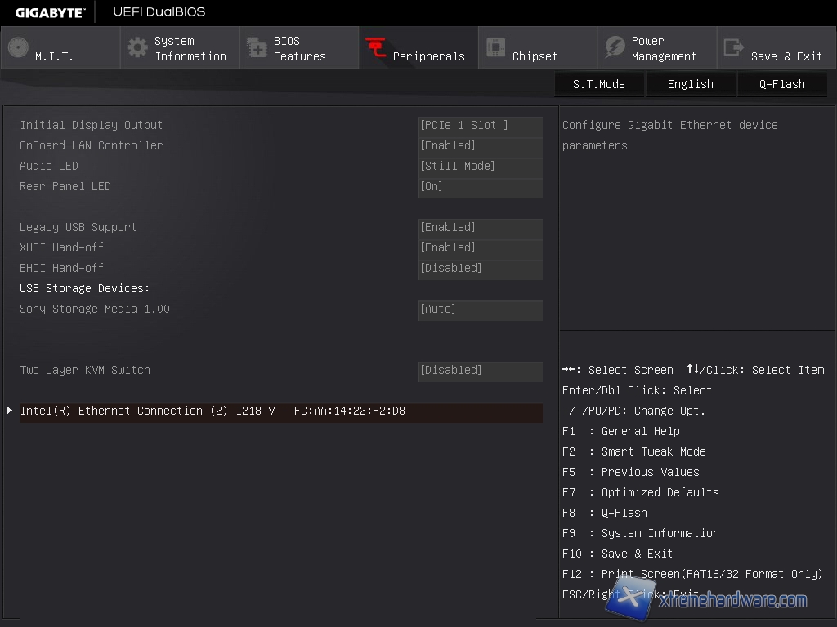
Task: Click the red Peripherals icon
Action: pos(376,48)
